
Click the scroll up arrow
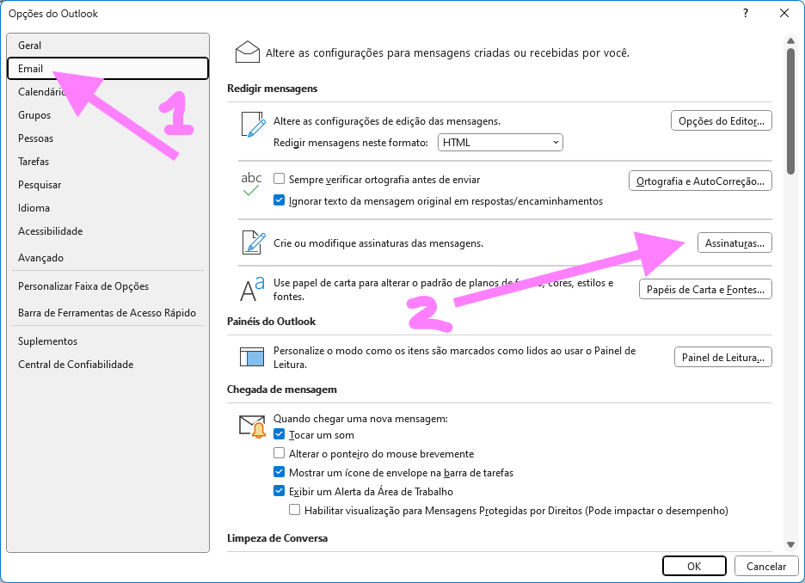790,40
